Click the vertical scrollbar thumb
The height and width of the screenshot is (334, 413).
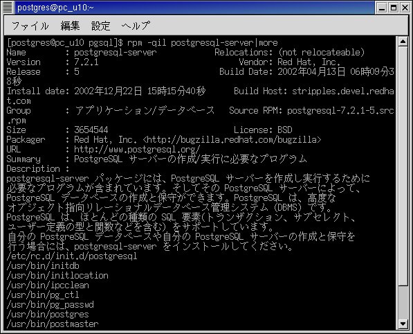tap(403, 166)
